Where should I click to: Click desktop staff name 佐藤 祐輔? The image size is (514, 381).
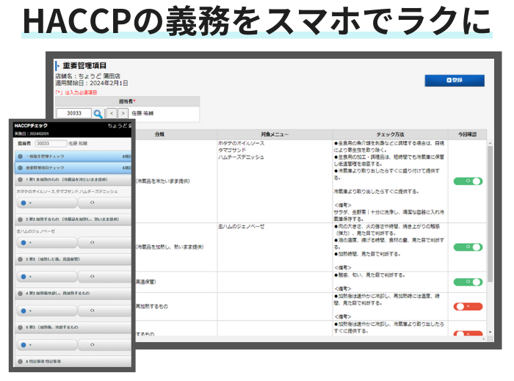(142, 113)
